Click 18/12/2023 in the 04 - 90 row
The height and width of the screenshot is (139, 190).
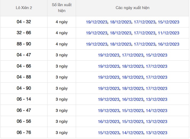(x=133, y=89)
